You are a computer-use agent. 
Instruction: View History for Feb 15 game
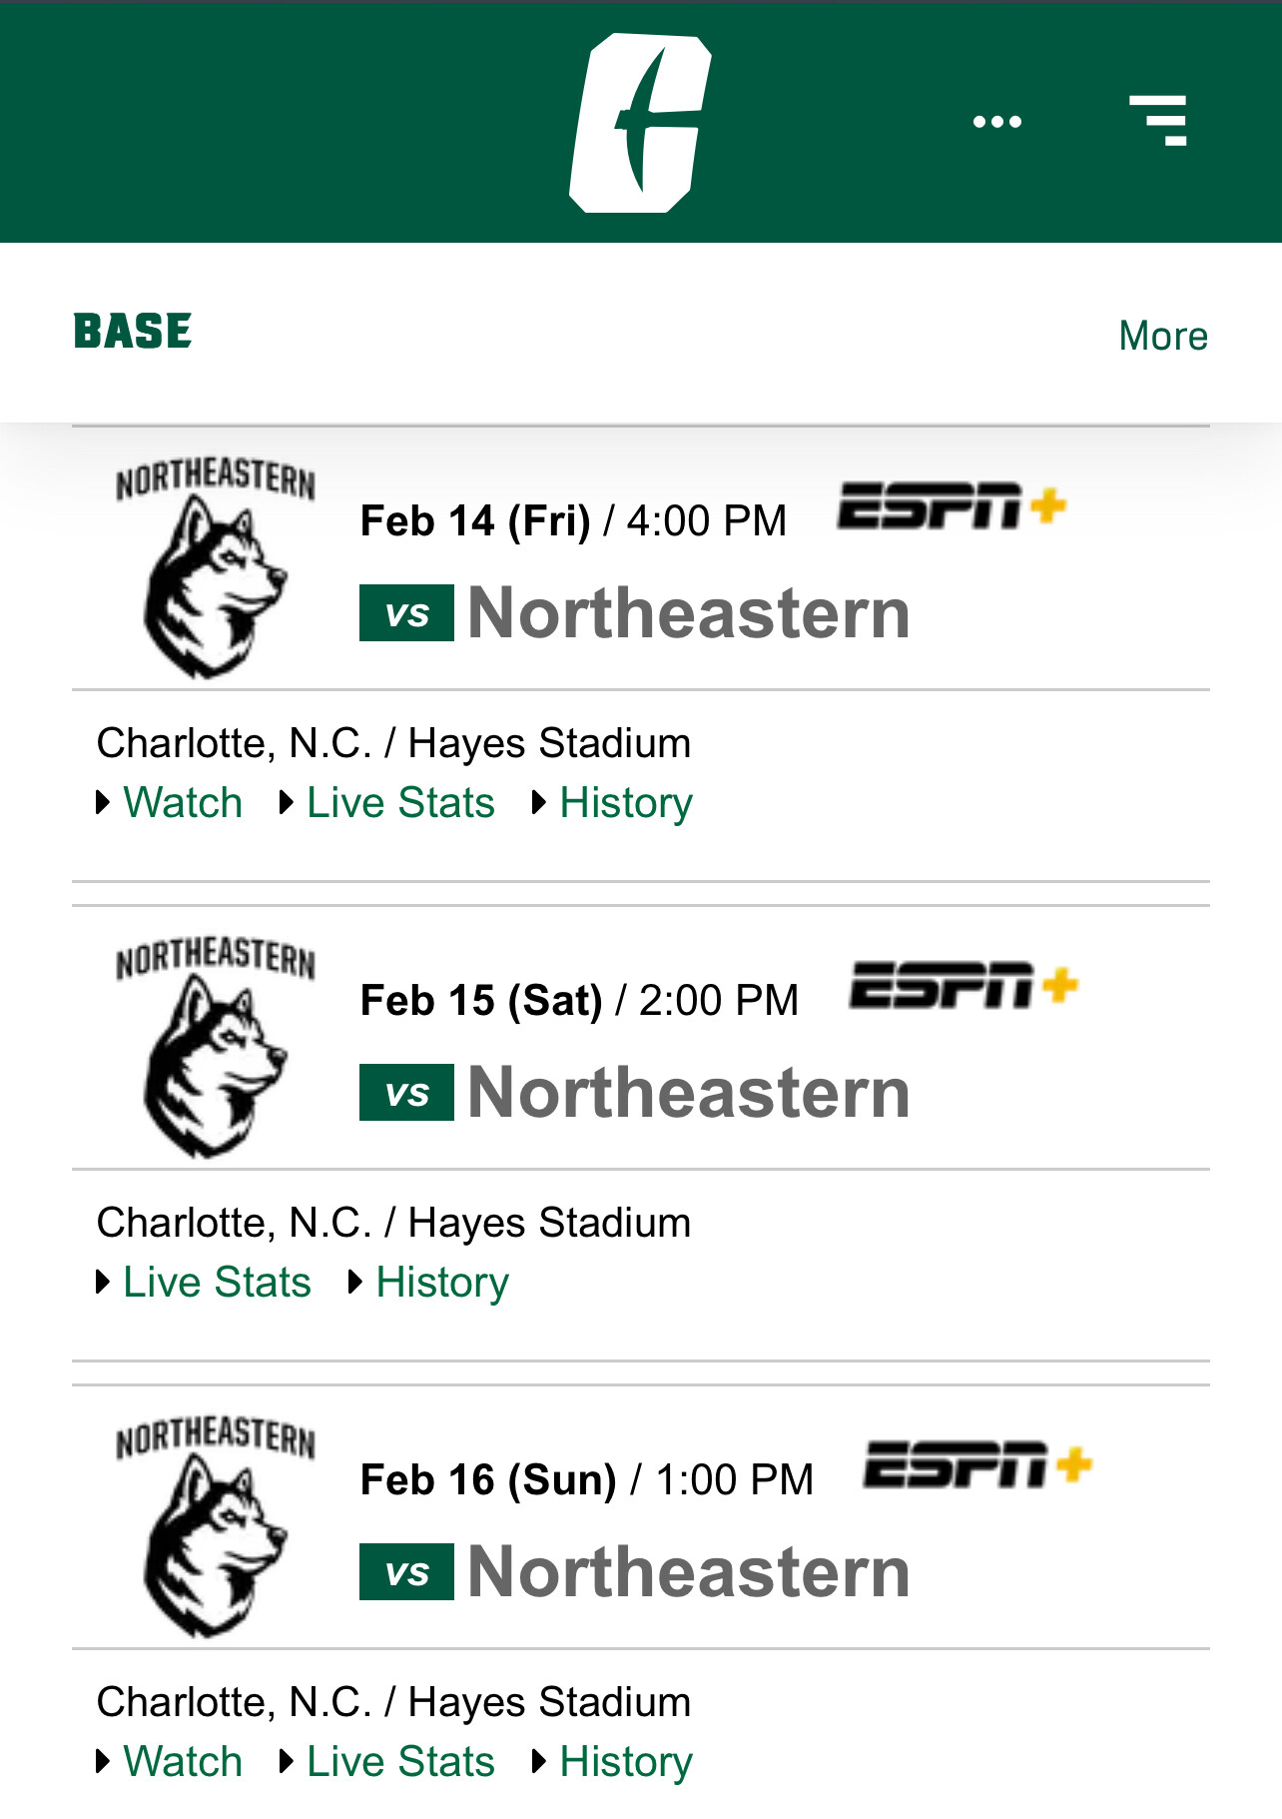(x=442, y=1283)
